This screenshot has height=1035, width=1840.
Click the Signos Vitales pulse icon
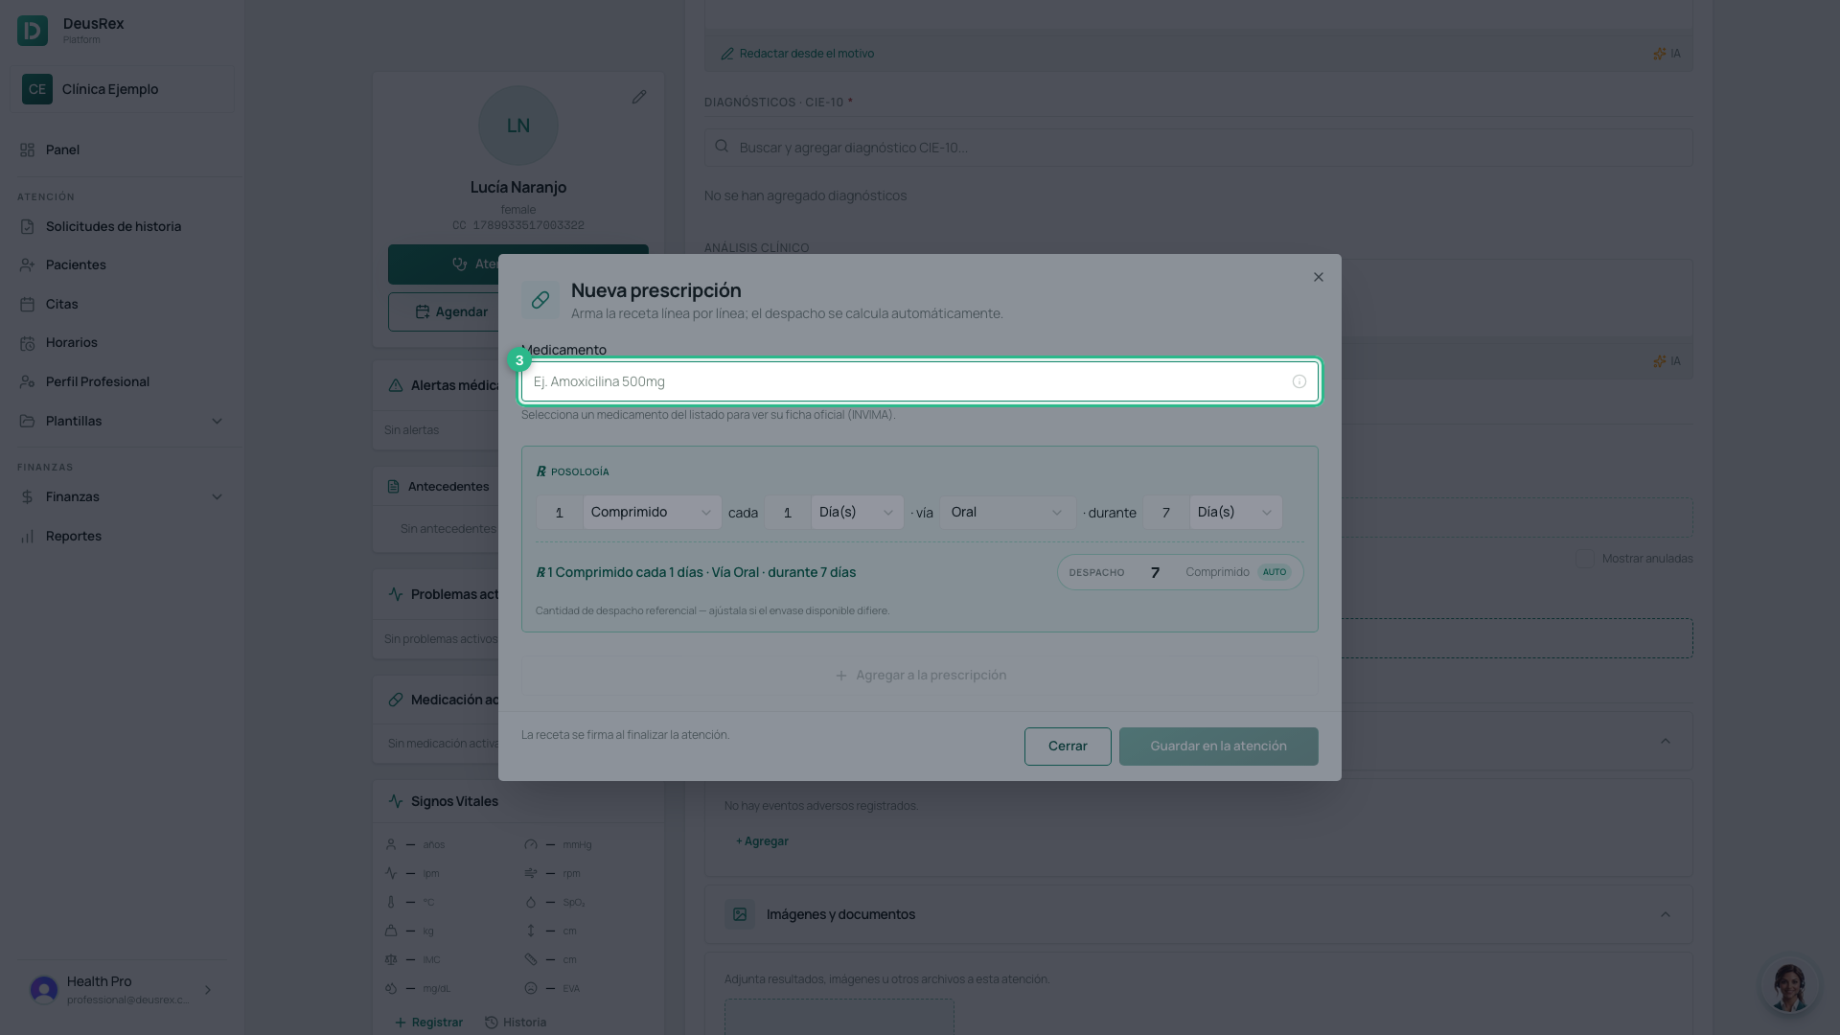[x=396, y=801]
